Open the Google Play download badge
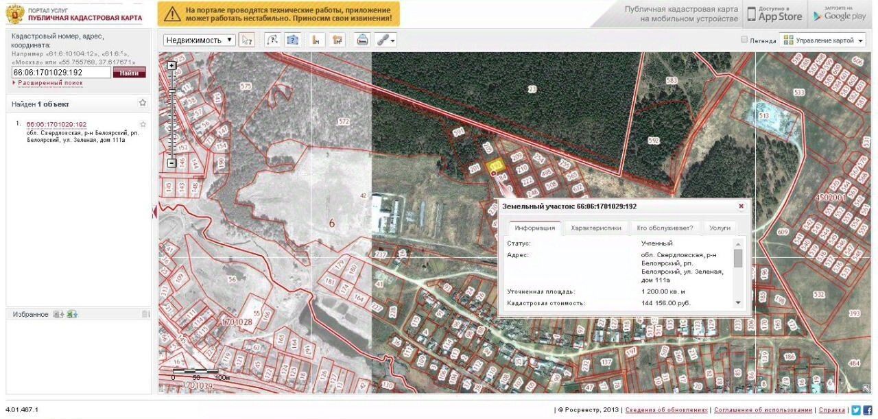The width and height of the screenshot is (878, 419). coord(838,14)
